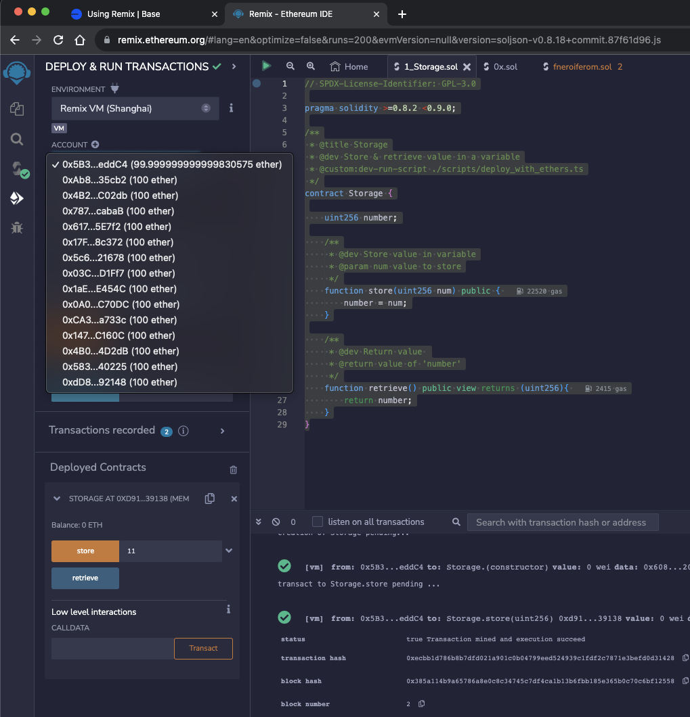
Task: Click the transaction hash search field
Action: [563, 522]
